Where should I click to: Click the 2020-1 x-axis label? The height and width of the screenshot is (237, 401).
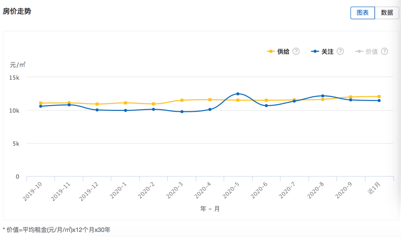point(118,191)
